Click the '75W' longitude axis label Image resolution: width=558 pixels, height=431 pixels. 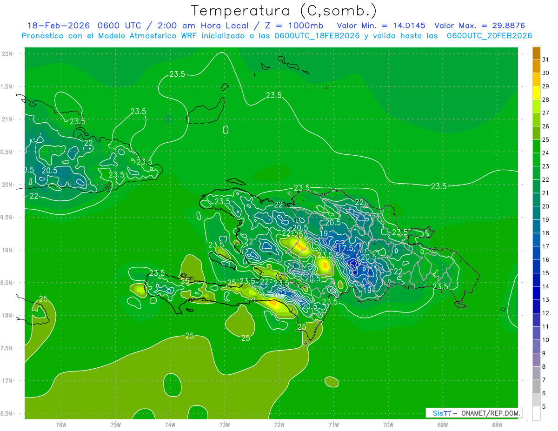click(x=116, y=425)
